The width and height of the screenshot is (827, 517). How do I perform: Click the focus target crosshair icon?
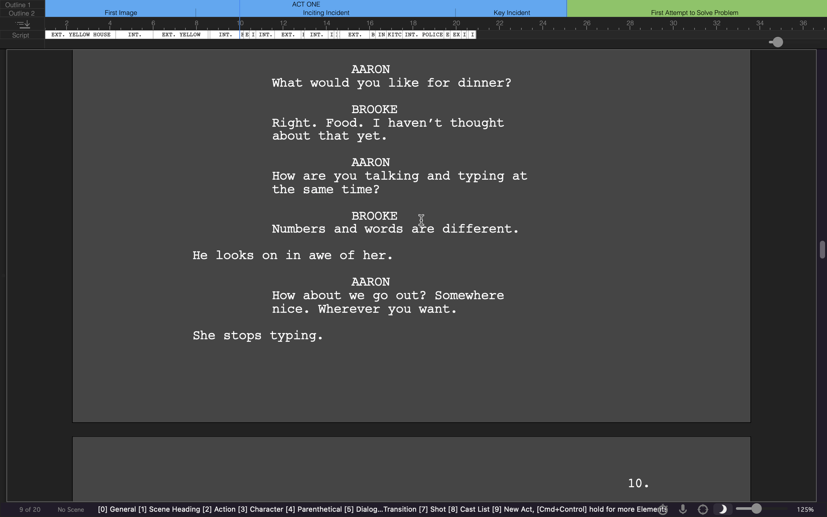(703, 509)
